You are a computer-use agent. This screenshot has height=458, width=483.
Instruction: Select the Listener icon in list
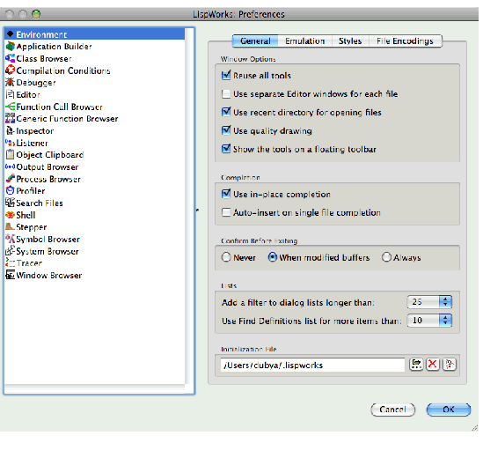[10, 143]
